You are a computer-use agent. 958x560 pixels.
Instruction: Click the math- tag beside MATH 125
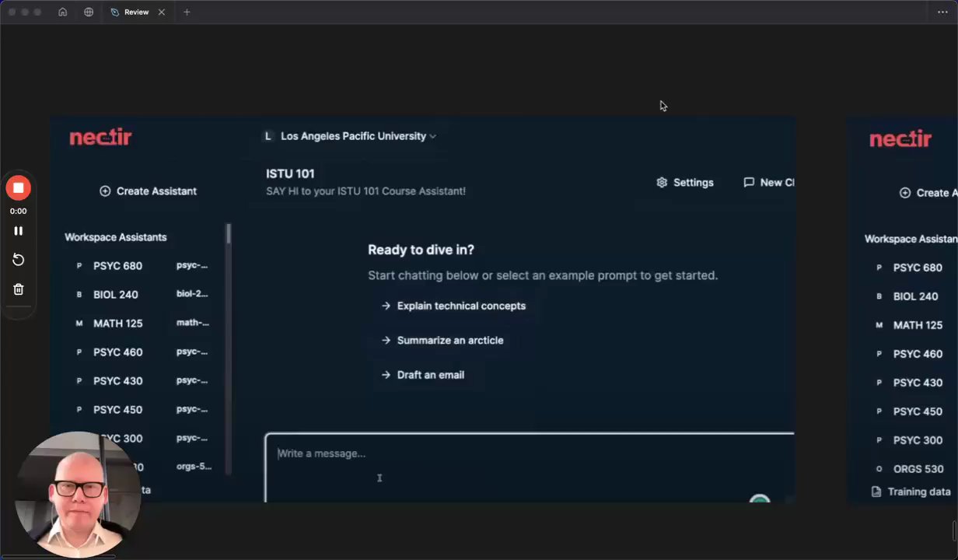tap(192, 323)
